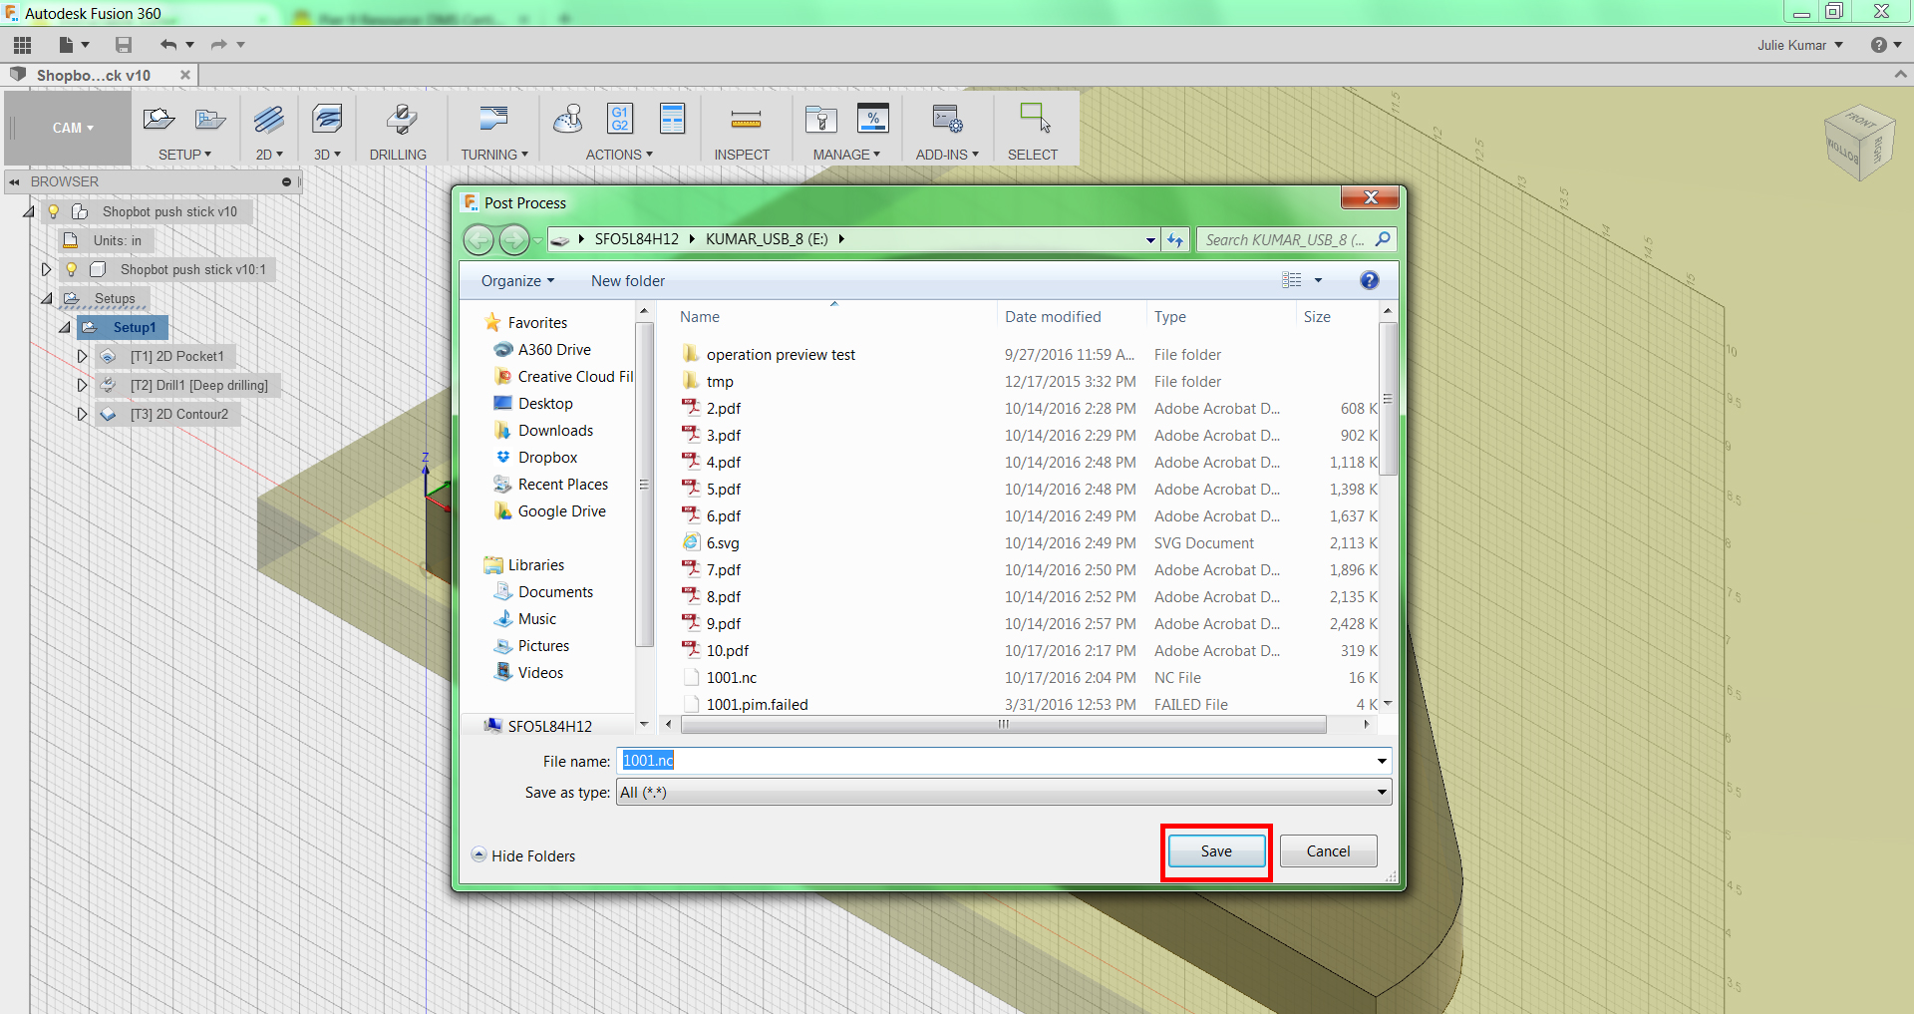Click the Cancel button
This screenshot has height=1014, width=1914.
point(1328,851)
